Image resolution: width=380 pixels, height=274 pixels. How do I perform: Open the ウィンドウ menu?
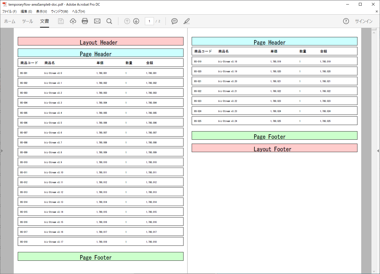[59, 12]
